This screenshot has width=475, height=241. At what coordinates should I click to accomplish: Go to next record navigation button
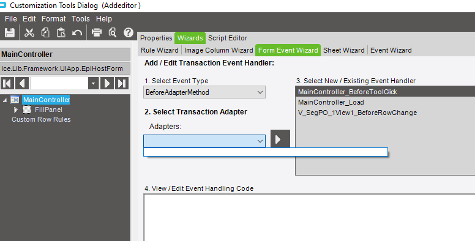[x=107, y=83]
